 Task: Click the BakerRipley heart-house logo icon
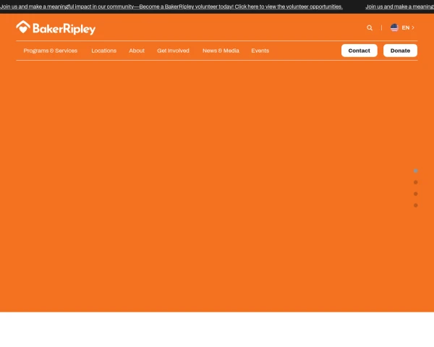pos(23,27)
